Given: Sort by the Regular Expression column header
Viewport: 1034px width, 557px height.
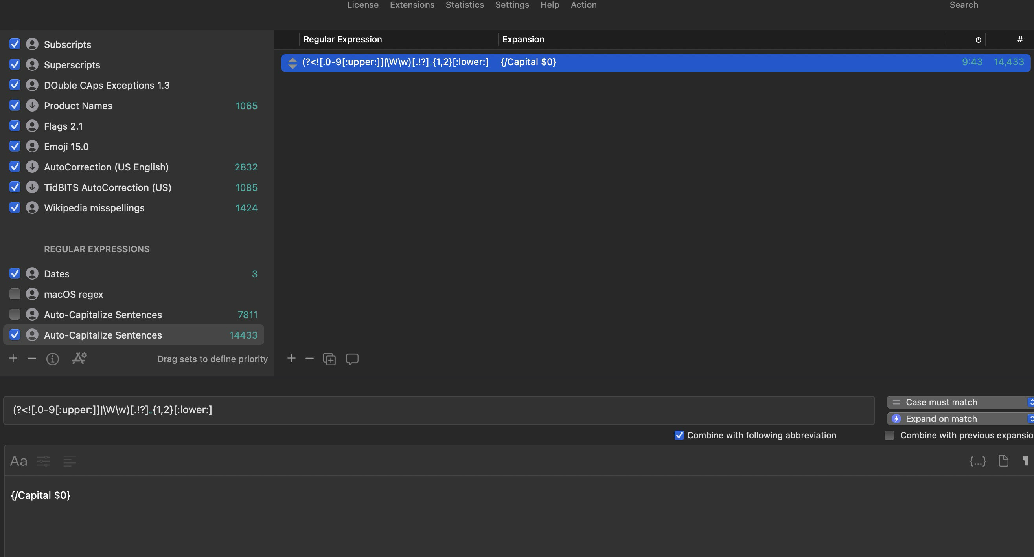Looking at the screenshot, I should coord(342,39).
